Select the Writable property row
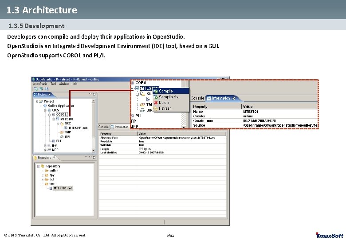 [163, 145]
